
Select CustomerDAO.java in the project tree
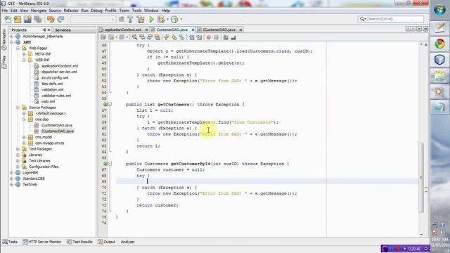56,125
